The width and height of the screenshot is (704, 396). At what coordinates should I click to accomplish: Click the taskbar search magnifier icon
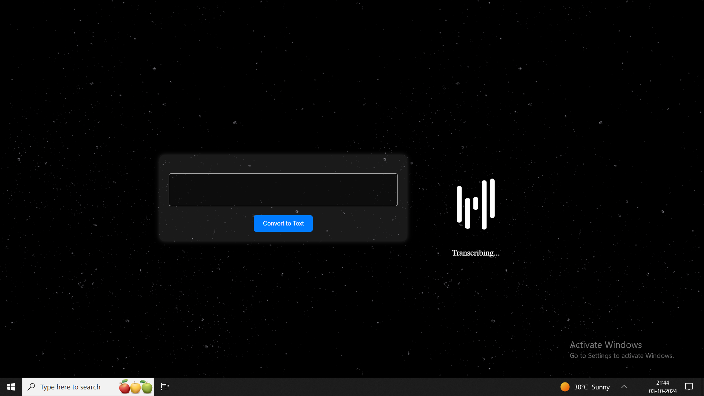pos(32,387)
